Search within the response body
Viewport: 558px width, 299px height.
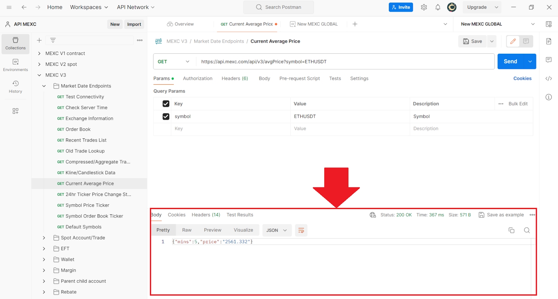tap(527, 230)
